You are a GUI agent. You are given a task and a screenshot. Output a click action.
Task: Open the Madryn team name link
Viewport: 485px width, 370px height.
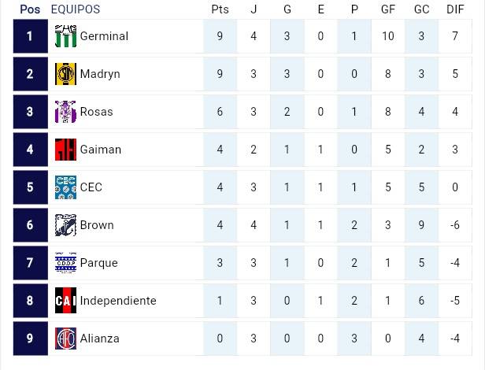pyautogui.click(x=100, y=74)
